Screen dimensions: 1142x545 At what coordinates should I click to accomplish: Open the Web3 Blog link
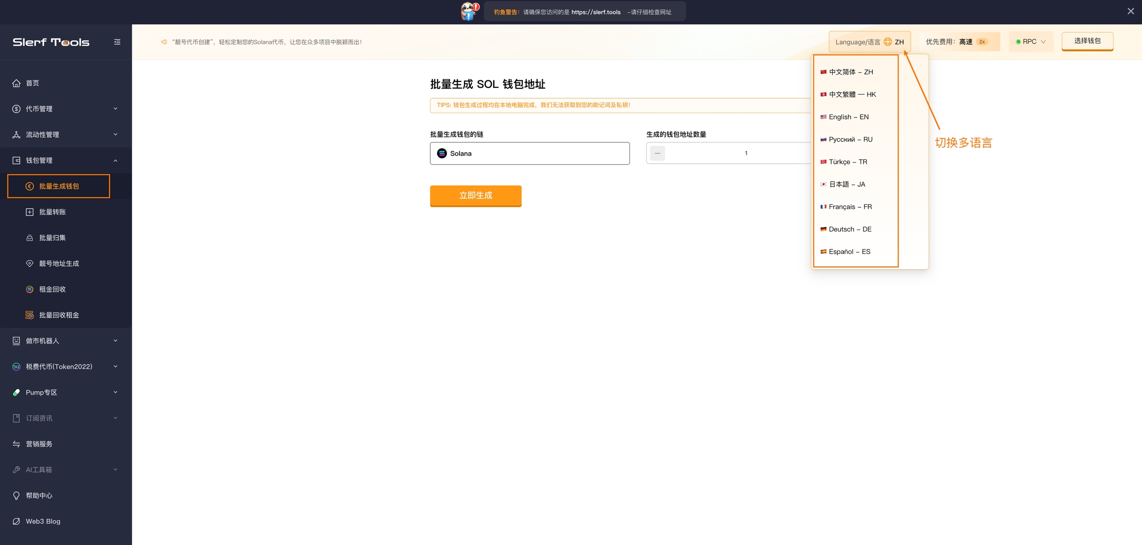(43, 522)
